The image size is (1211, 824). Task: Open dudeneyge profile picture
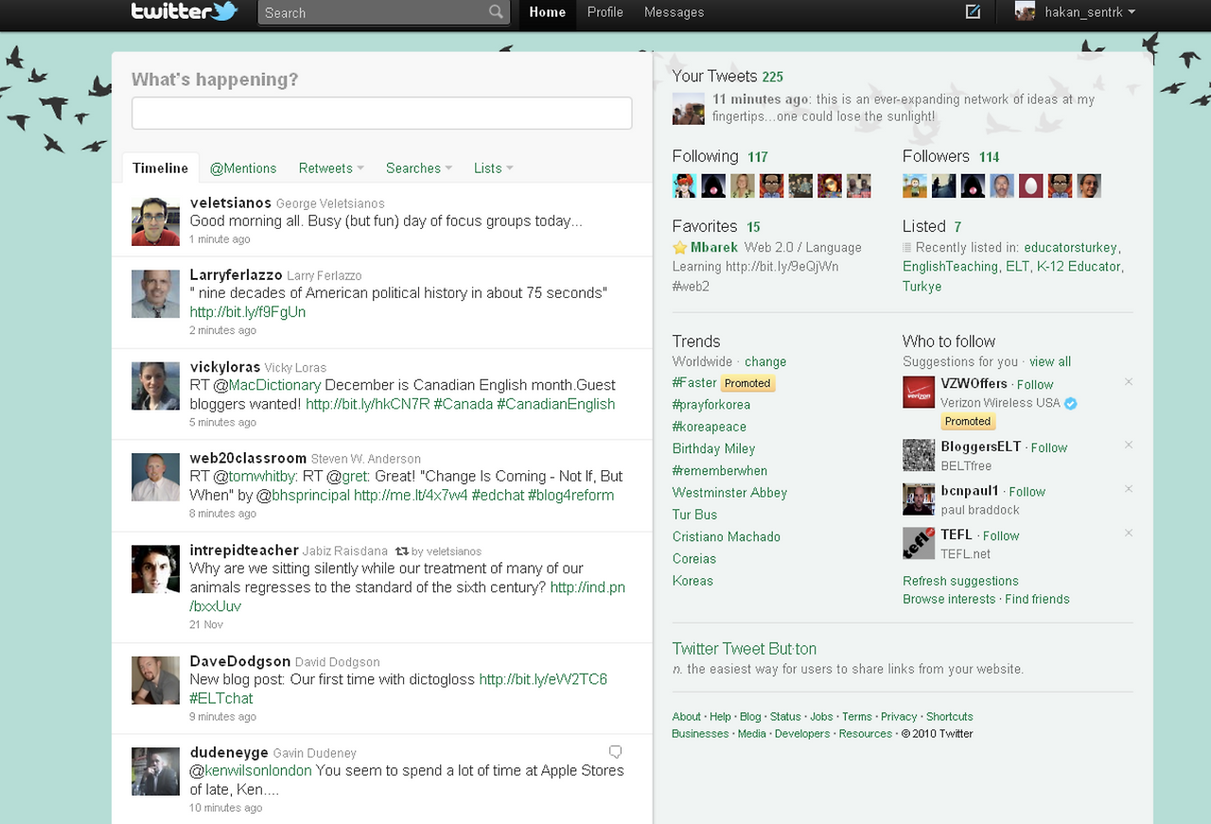pos(155,771)
